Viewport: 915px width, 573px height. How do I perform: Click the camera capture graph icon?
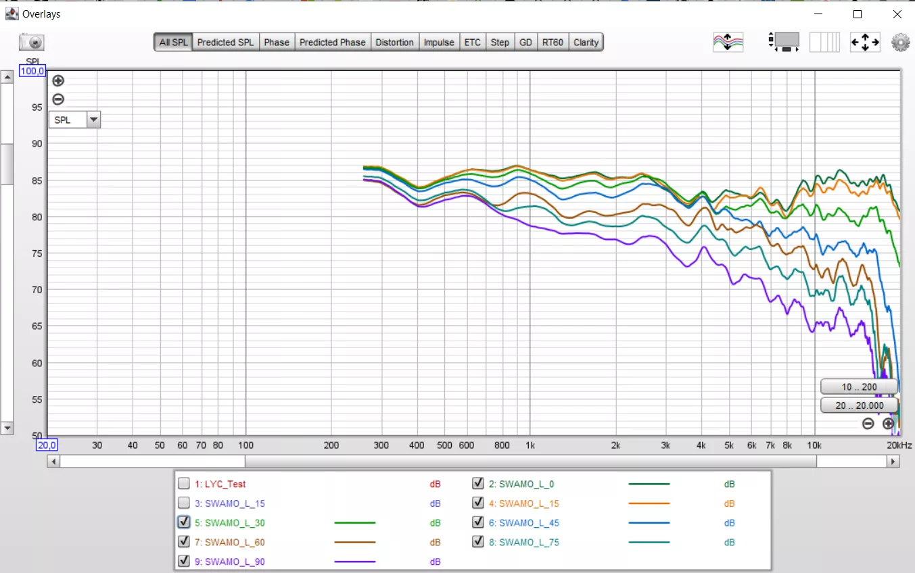[x=31, y=43]
